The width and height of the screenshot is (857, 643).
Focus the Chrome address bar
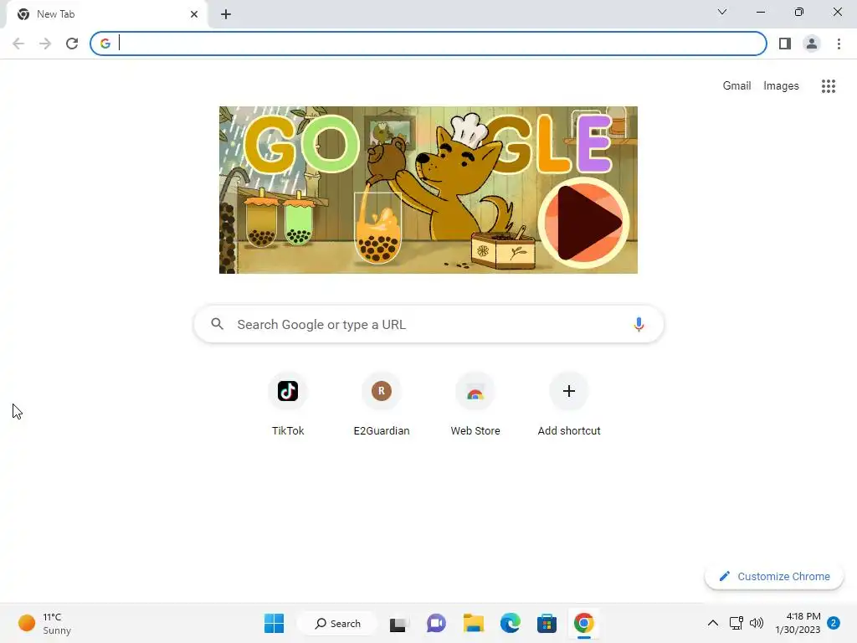point(428,44)
